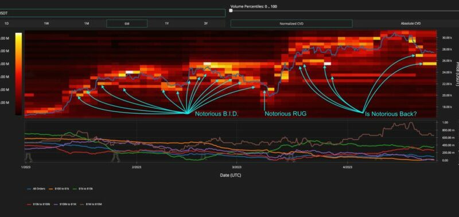This screenshot has width=459, height=217.
Task: Click the USDT symbol input field
Action: (112, 13)
